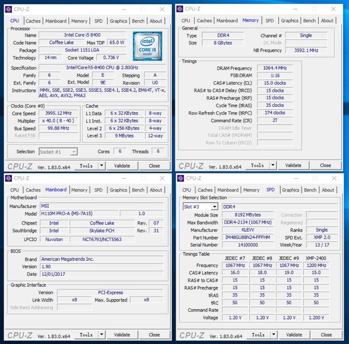The width and height of the screenshot is (349, 344).
Task: Click Validate in the Memory window
Action: (293, 165)
